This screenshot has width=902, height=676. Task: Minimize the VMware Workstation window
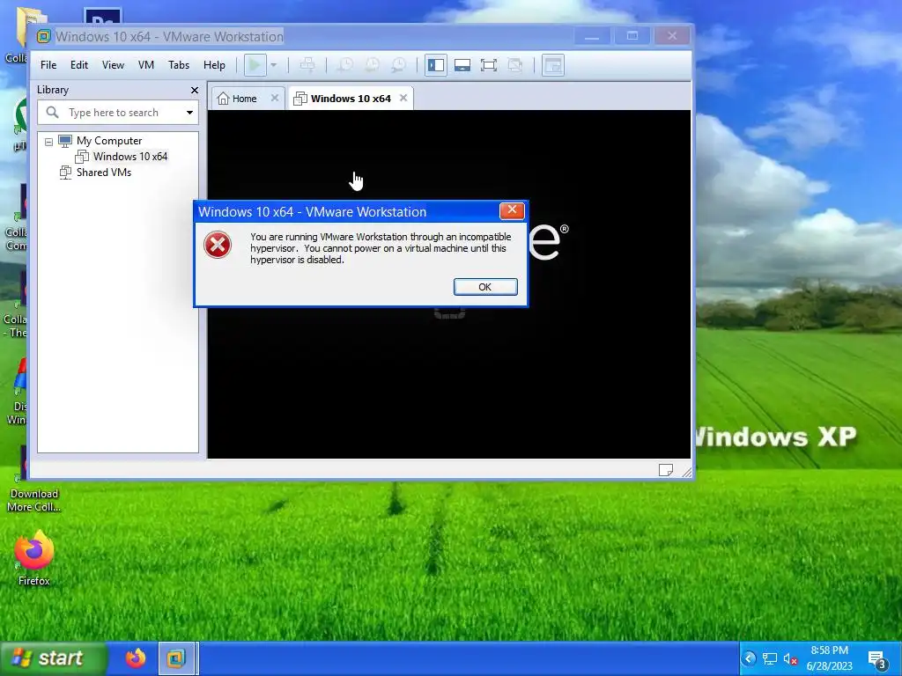coord(592,36)
